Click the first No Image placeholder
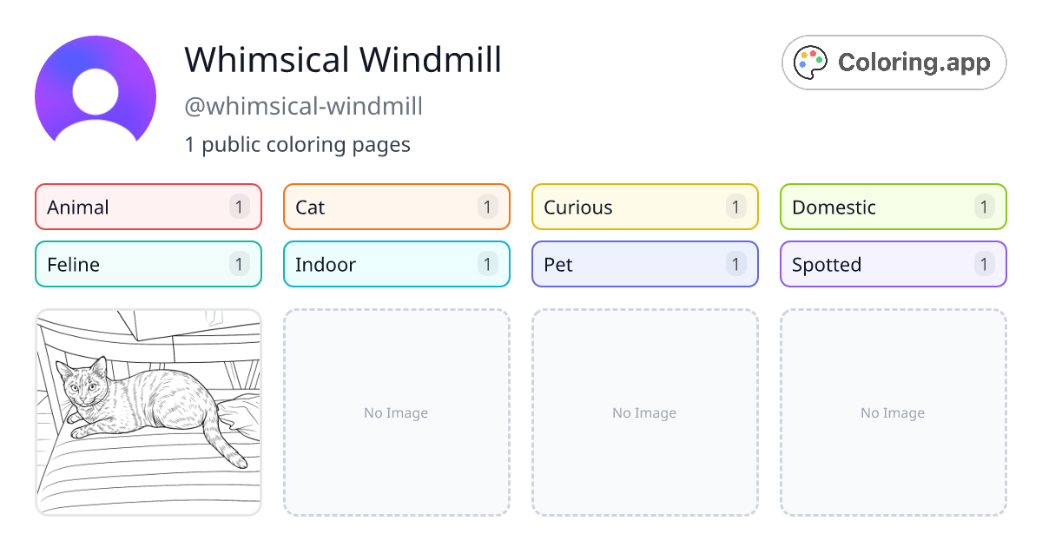The image size is (1042, 547). coord(396,412)
